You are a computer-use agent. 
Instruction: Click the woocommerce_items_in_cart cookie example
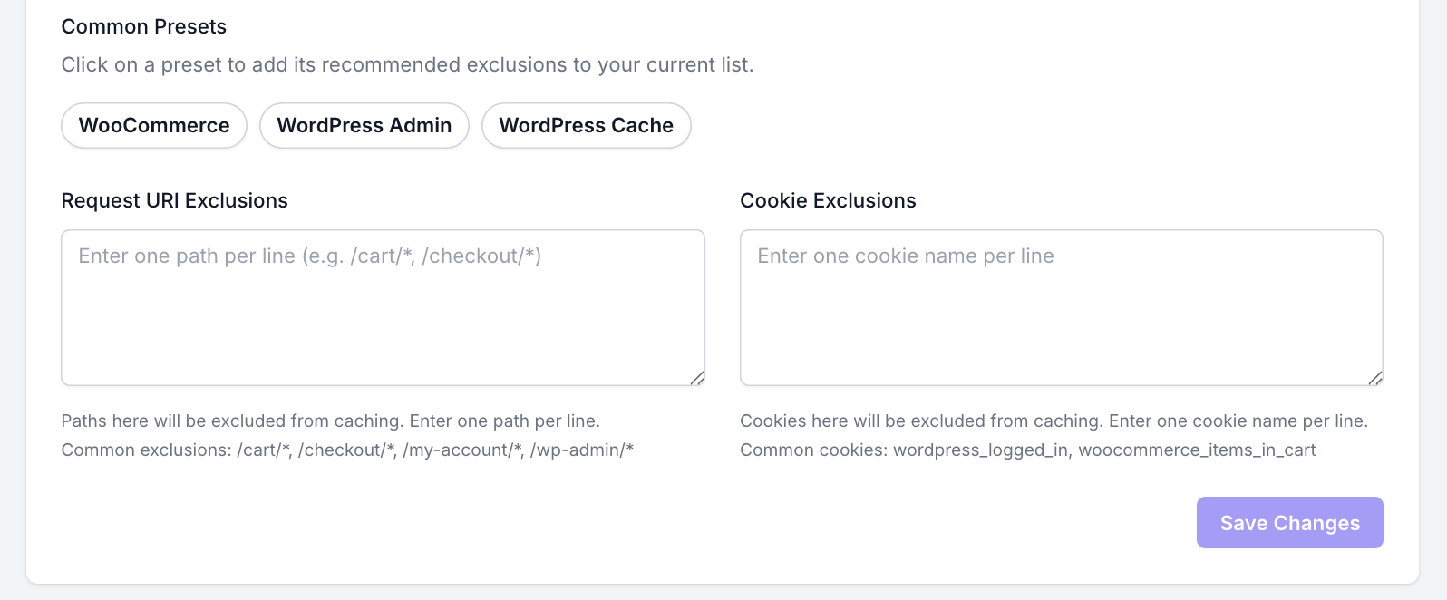(1197, 450)
